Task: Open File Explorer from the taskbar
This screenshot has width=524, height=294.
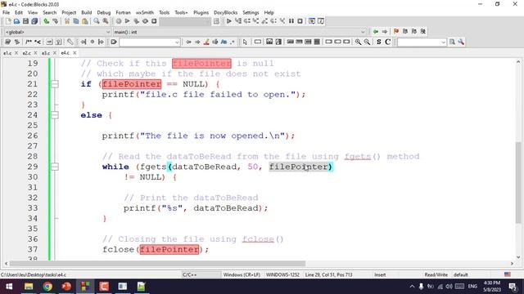Action: (x=29, y=287)
